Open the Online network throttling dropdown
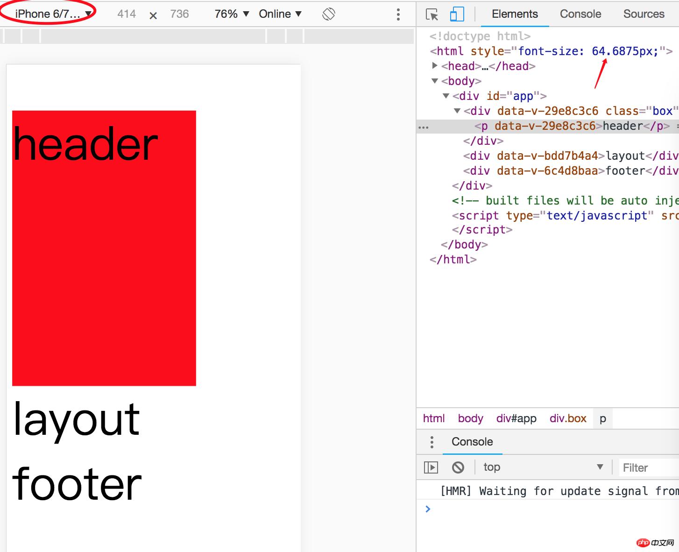The height and width of the screenshot is (552, 679). pos(280,14)
